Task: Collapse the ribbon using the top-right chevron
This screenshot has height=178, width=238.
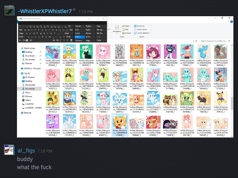Action: (228, 22)
